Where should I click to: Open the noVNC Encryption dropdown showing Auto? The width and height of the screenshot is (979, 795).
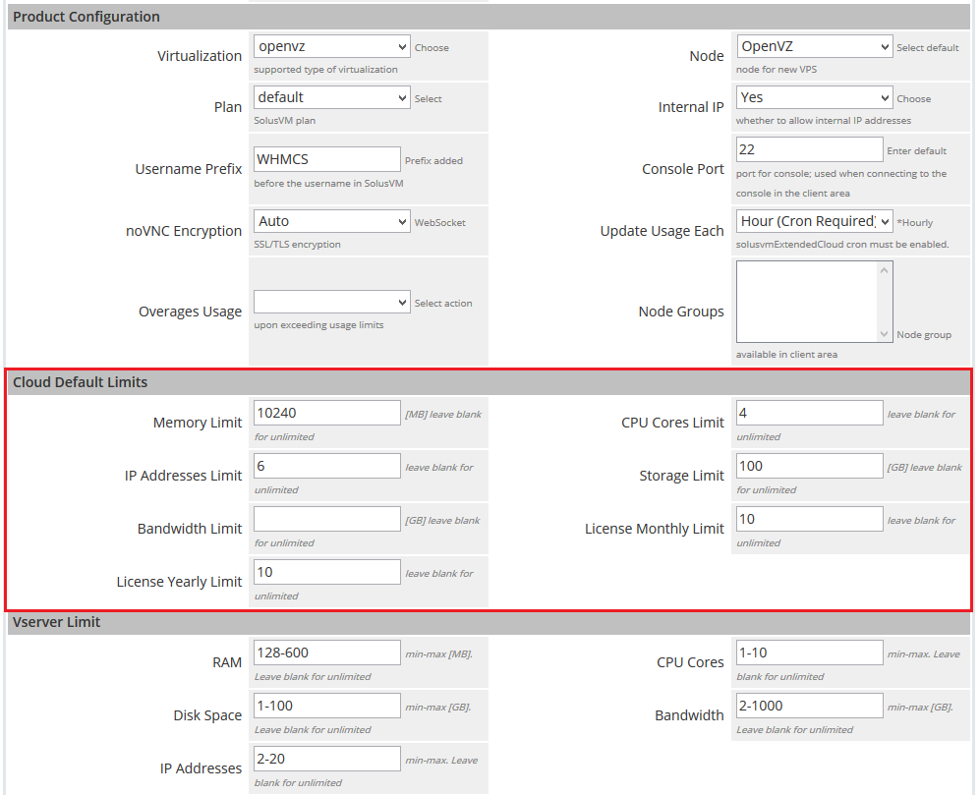coord(331,221)
